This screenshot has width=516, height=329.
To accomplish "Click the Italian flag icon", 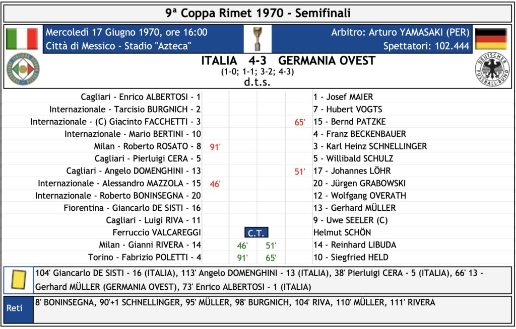I will [22, 39].
